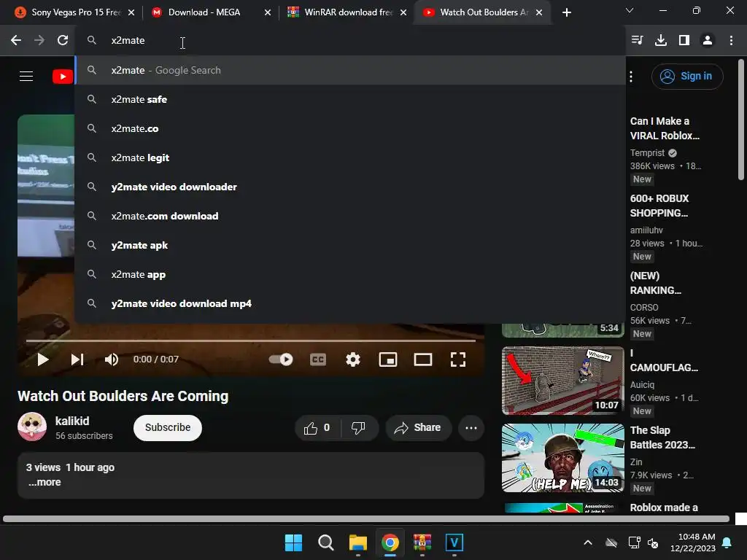This screenshot has width=747, height=560.
Task: Like the video with thumbs up
Action: [318, 427]
